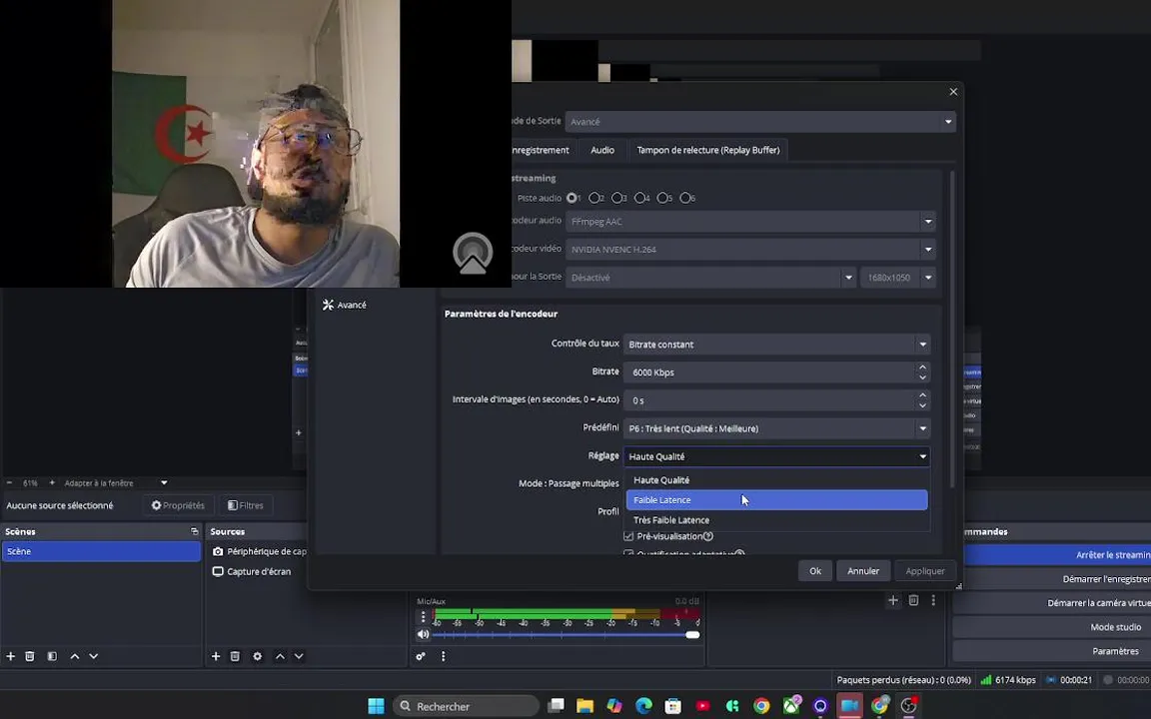Move the scene down with the arrow
The image size is (1151, 719).
click(x=93, y=657)
